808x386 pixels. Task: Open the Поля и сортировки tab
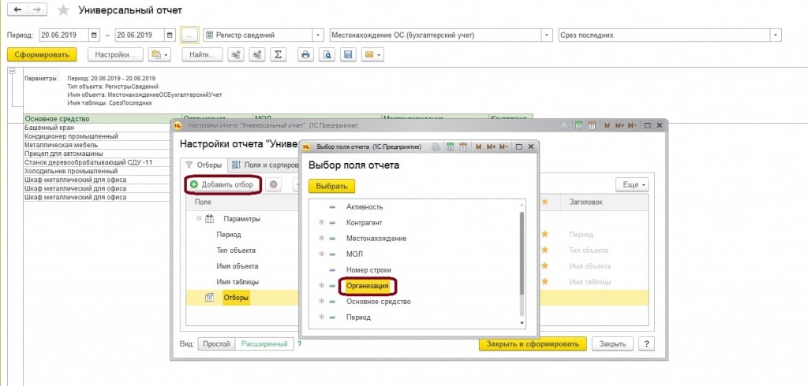click(x=260, y=165)
